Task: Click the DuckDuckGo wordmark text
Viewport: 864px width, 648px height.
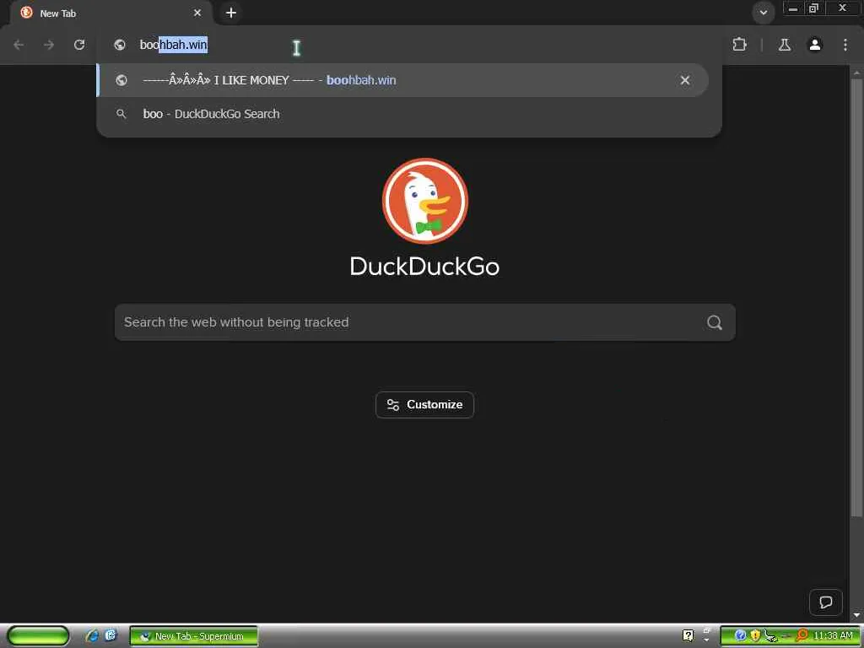Action: (x=425, y=267)
